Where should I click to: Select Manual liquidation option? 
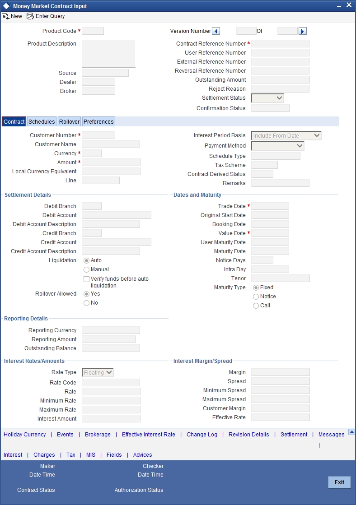click(86, 269)
